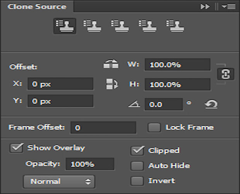Select the fourth clone source stamp

pyautogui.click(x=148, y=26)
